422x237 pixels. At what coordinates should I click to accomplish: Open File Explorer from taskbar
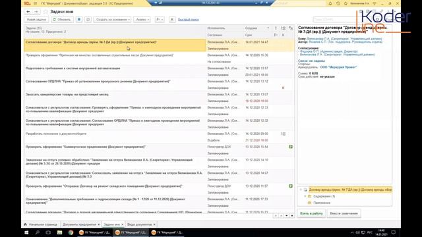tap(60, 232)
